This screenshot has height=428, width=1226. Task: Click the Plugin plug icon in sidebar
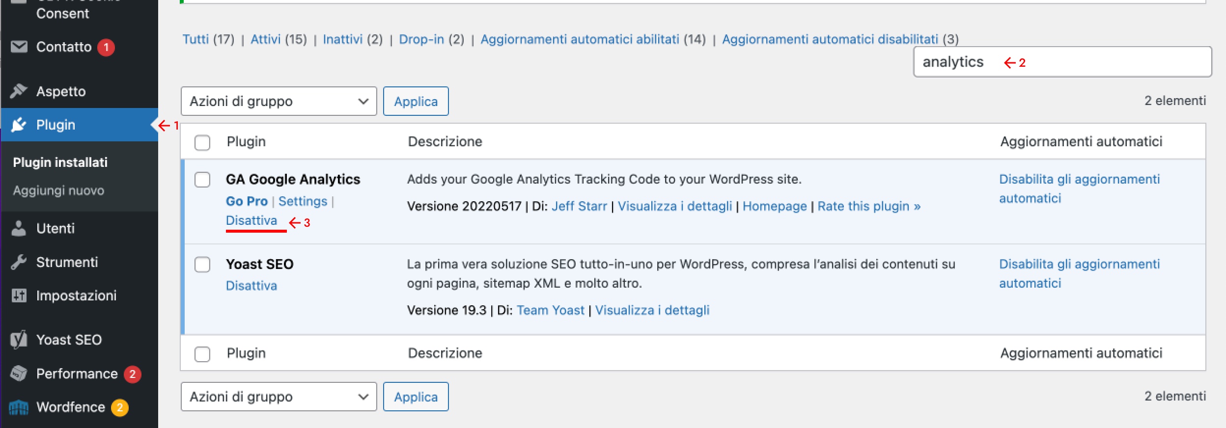pyautogui.click(x=19, y=125)
